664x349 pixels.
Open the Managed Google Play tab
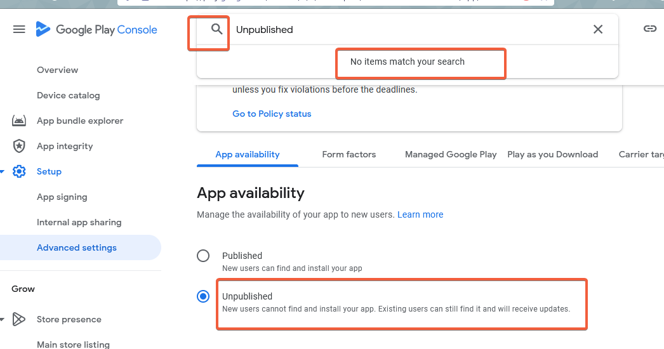[x=451, y=154]
